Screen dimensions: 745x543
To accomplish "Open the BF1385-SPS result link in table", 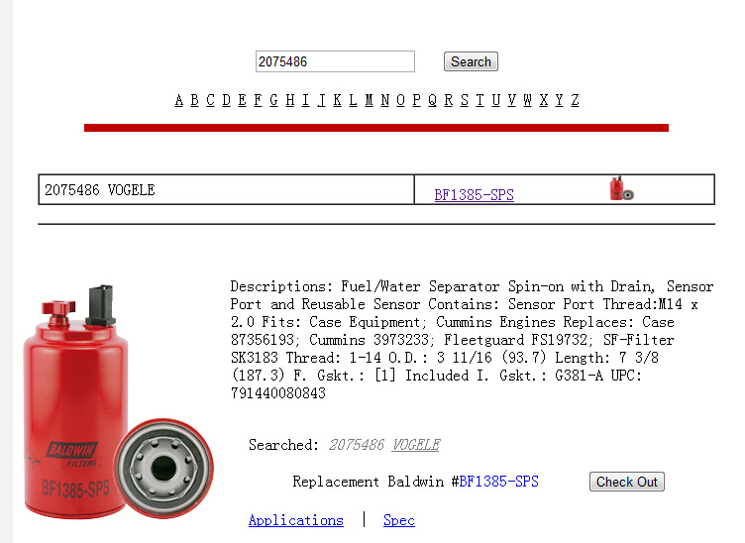I will (474, 195).
